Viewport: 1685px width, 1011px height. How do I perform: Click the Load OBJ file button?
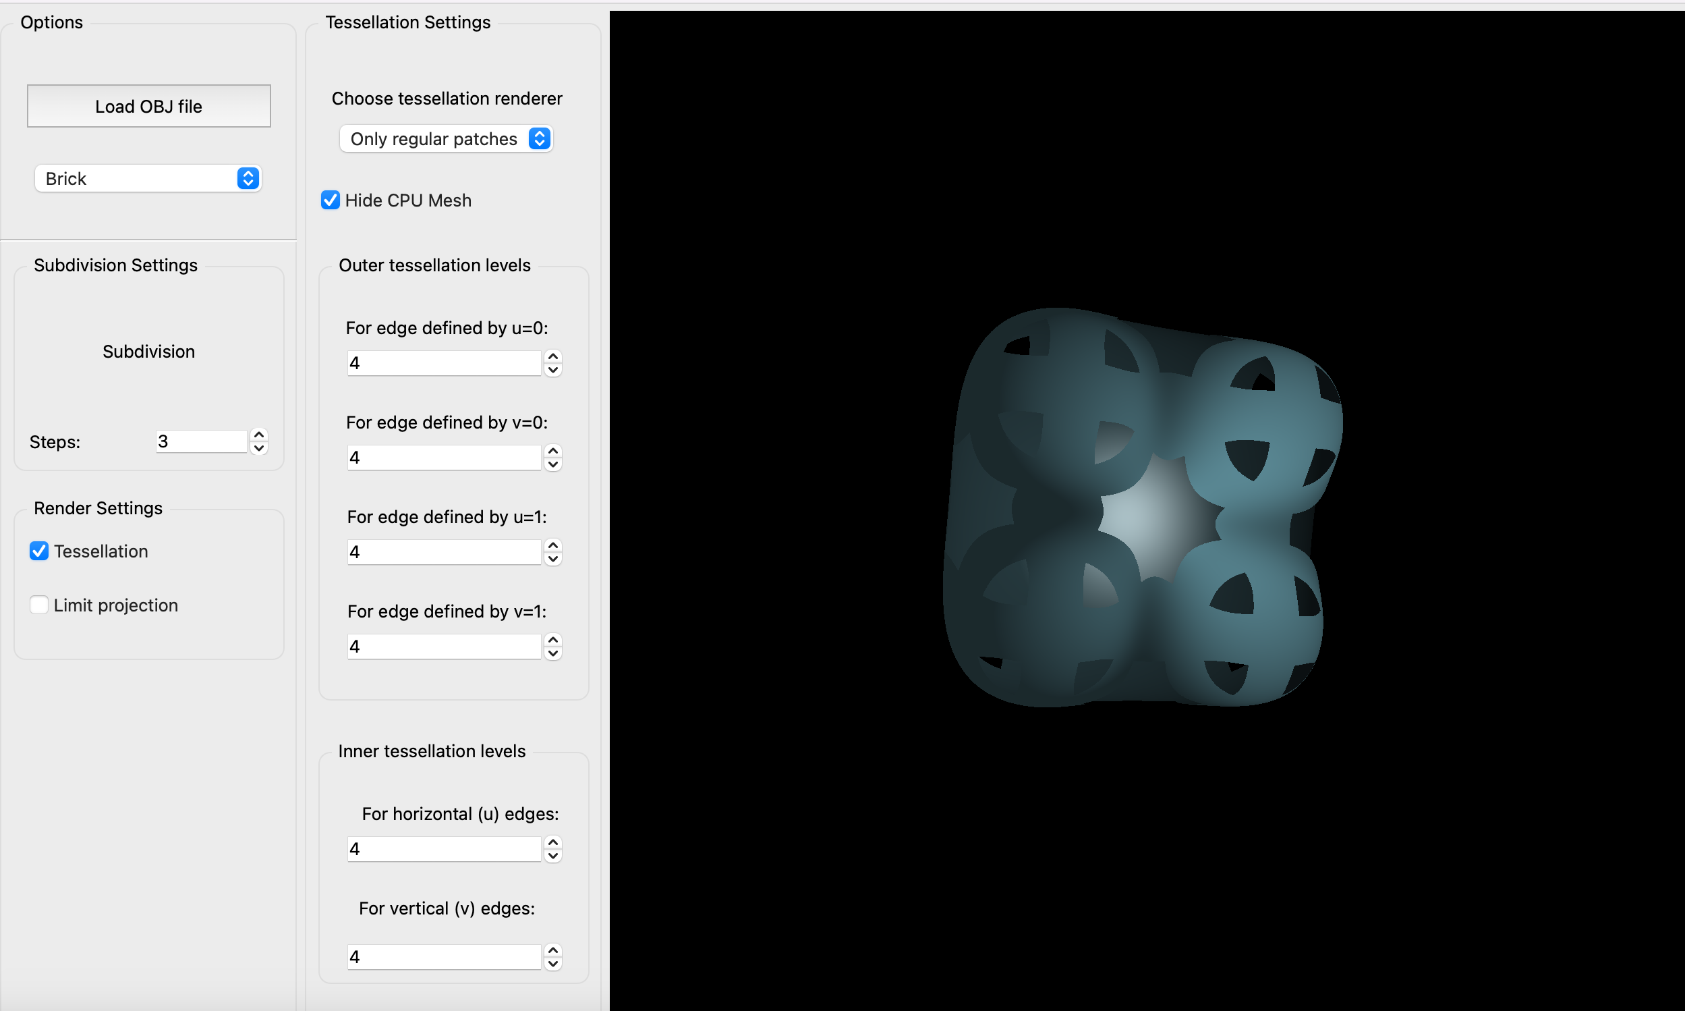(148, 107)
